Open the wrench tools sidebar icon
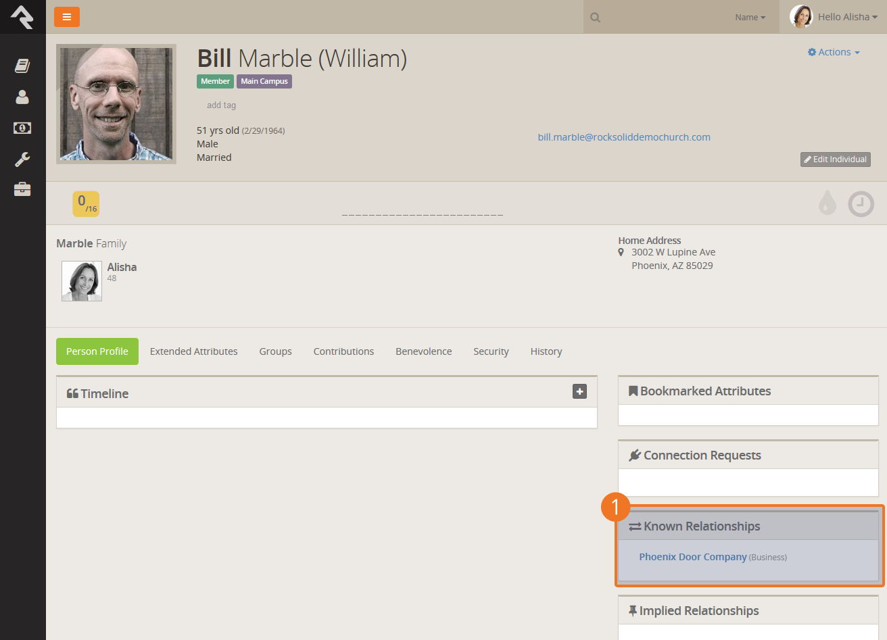 coord(22,159)
